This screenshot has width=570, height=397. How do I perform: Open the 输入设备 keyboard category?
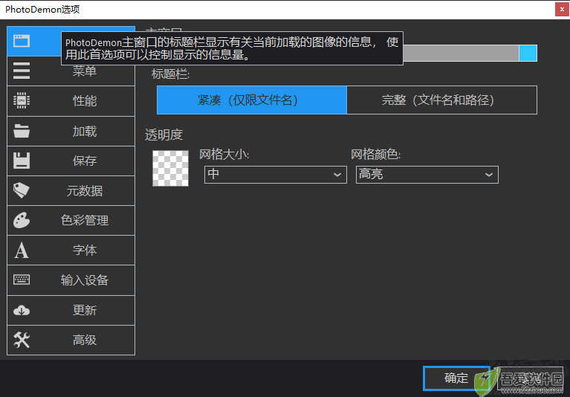tap(71, 280)
